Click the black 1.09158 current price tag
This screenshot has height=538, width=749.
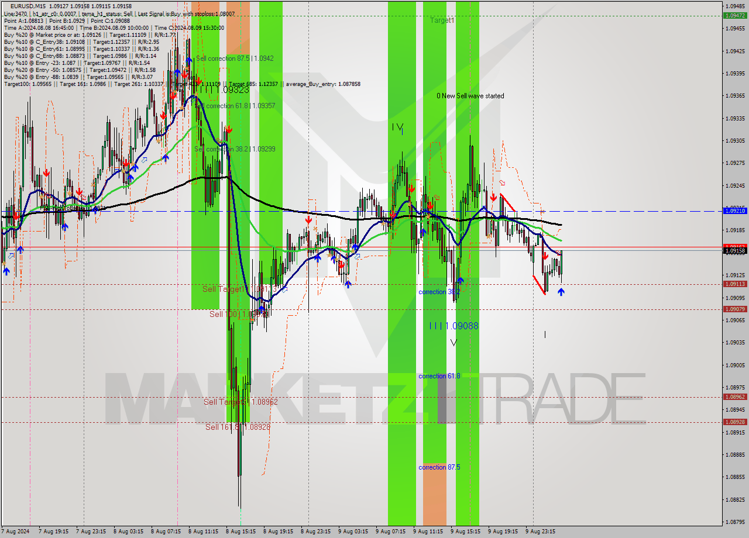pyautogui.click(x=735, y=251)
